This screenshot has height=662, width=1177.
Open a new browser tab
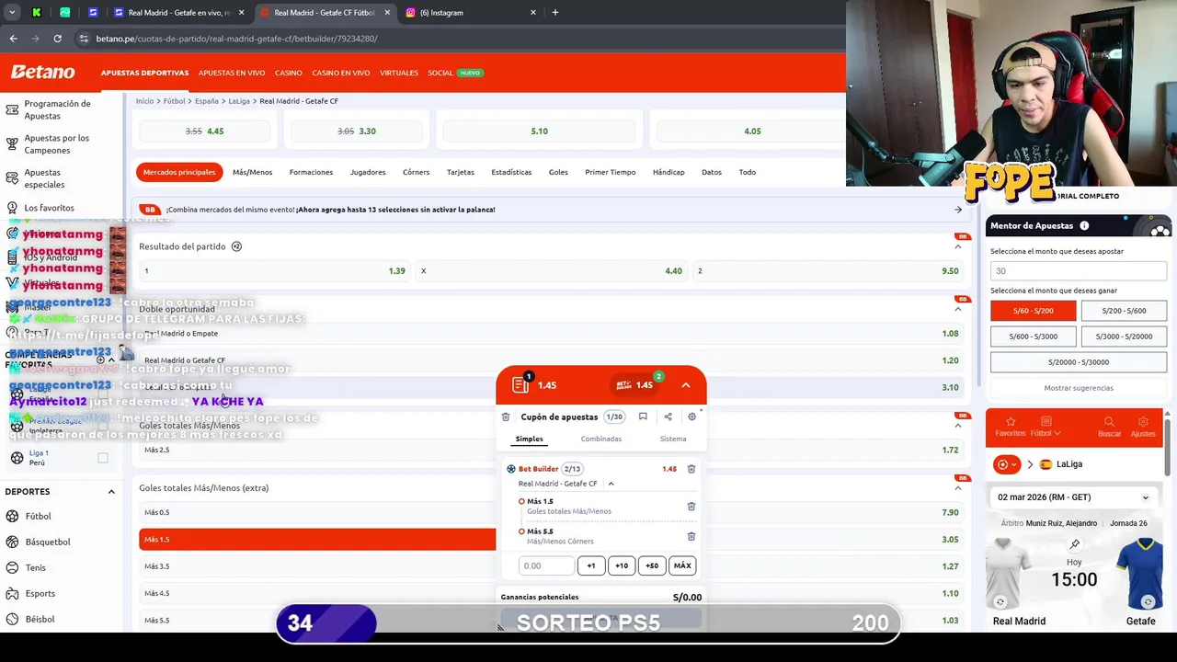tap(554, 13)
